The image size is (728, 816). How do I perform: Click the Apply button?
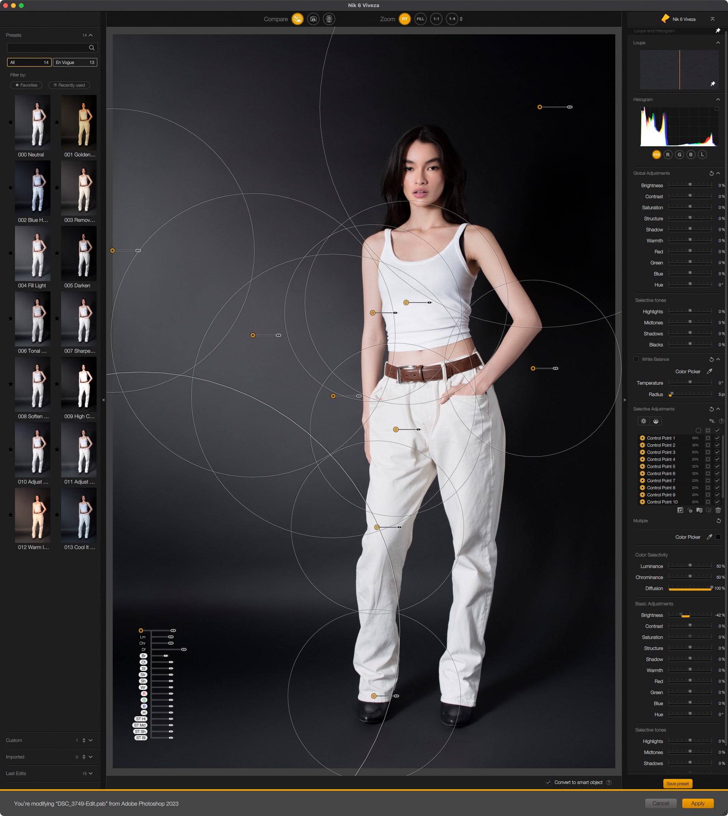698,803
